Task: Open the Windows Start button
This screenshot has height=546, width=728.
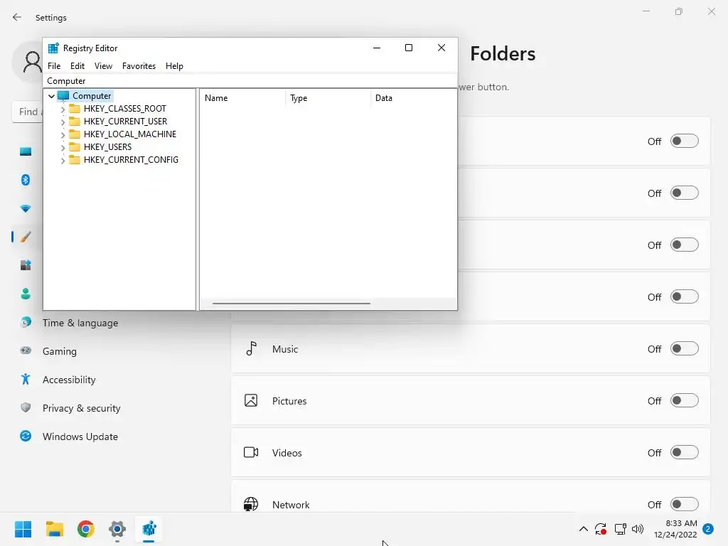Action: 23,529
